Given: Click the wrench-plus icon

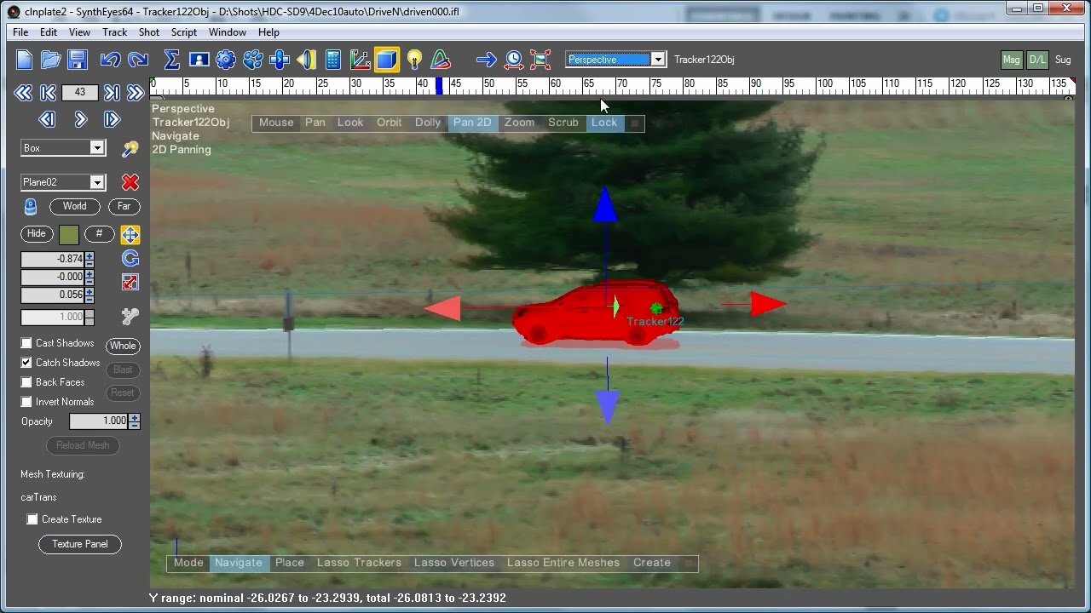Looking at the screenshot, I should 130,317.
